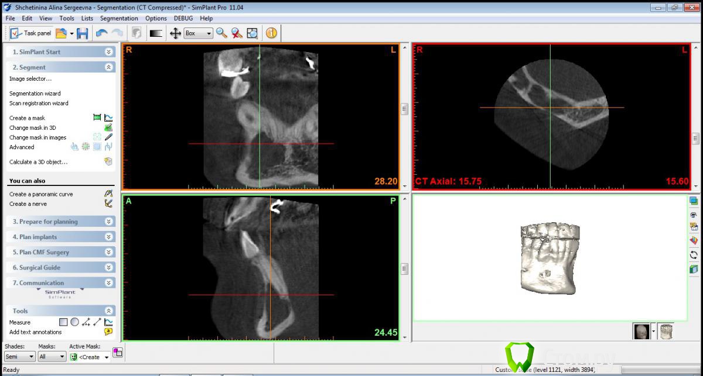Viewport: 703px width, 376px height.
Task: Click the grayscale gradient contrast icon
Action: coord(156,33)
